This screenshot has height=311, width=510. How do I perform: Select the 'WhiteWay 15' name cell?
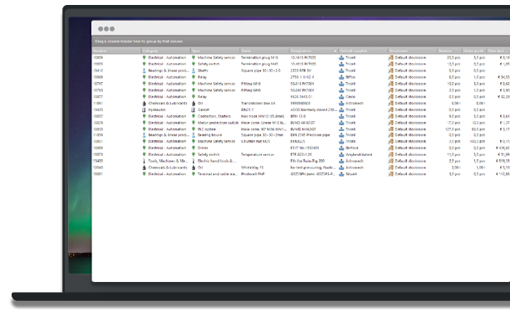[252, 168]
